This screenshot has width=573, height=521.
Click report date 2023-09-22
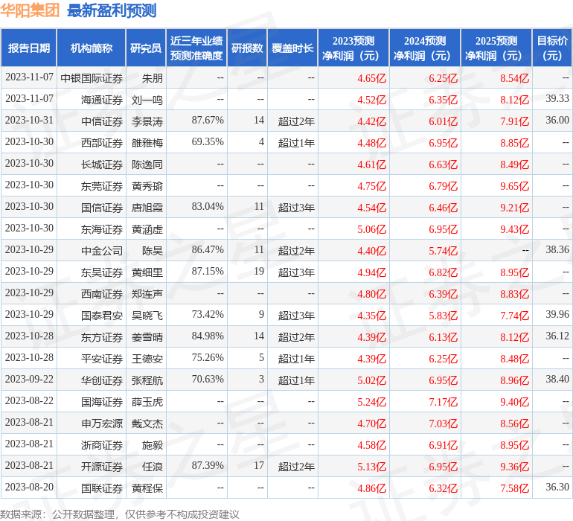[29, 379]
